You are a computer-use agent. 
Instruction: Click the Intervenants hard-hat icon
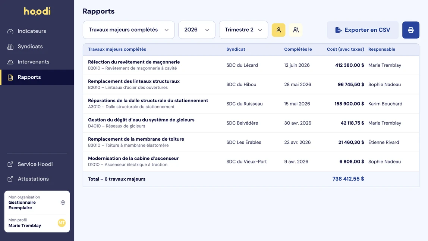click(10, 62)
